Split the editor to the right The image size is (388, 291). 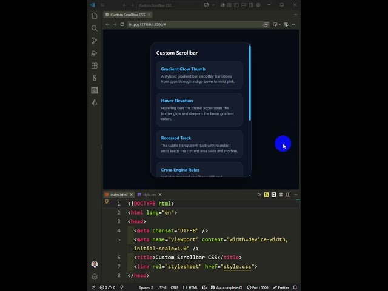[x=289, y=195]
